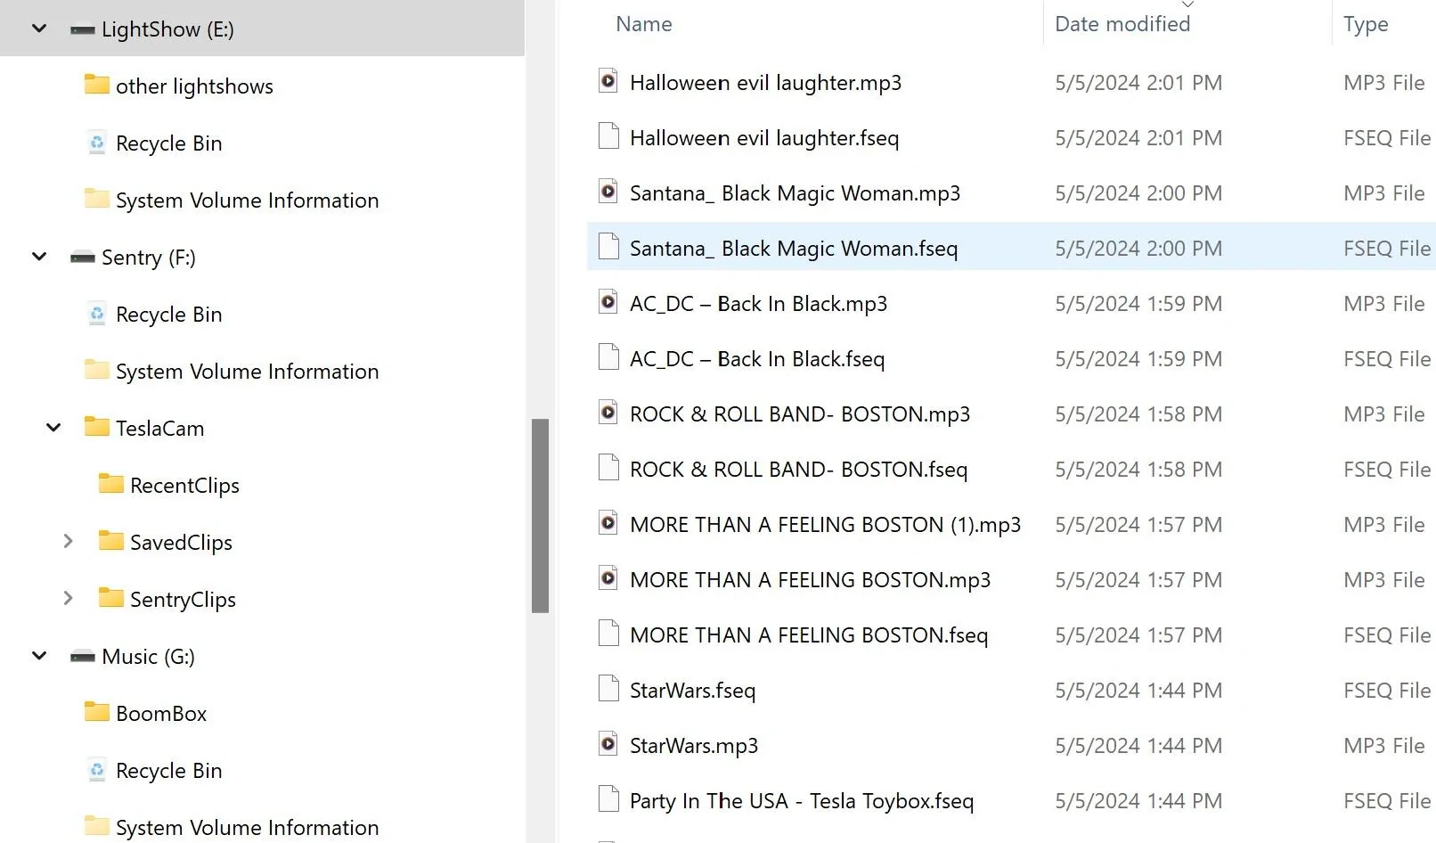Click 'FSEQ File' type in Halloween evil laughter.fseq row
Image resolution: width=1436 pixels, height=843 pixels.
coord(1387,138)
